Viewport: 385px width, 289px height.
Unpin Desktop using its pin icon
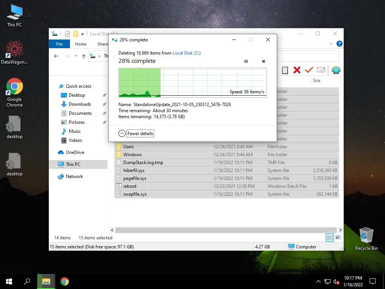point(105,95)
